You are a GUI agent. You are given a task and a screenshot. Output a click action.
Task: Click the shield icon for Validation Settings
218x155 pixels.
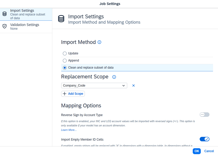click(x=5, y=26)
